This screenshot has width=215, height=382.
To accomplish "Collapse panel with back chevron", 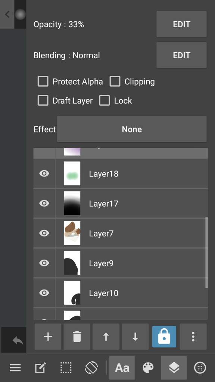I will 7,15.
